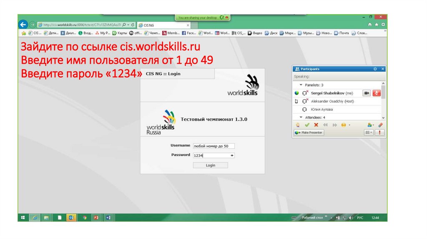Click the Password input field
Screen dimensions: 427x239
214,156
